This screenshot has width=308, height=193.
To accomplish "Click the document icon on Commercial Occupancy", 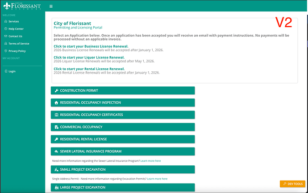I will click(56, 127).
